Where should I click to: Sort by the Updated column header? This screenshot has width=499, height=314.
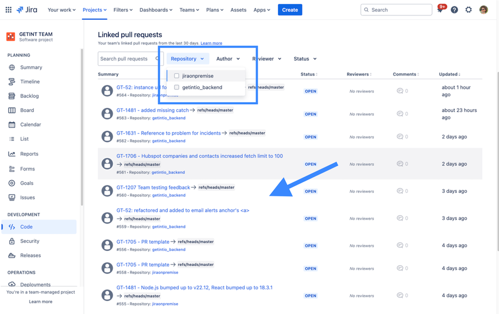449,74
